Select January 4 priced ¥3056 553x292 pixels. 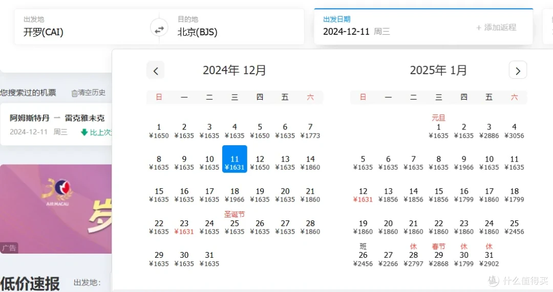(514, 131)
